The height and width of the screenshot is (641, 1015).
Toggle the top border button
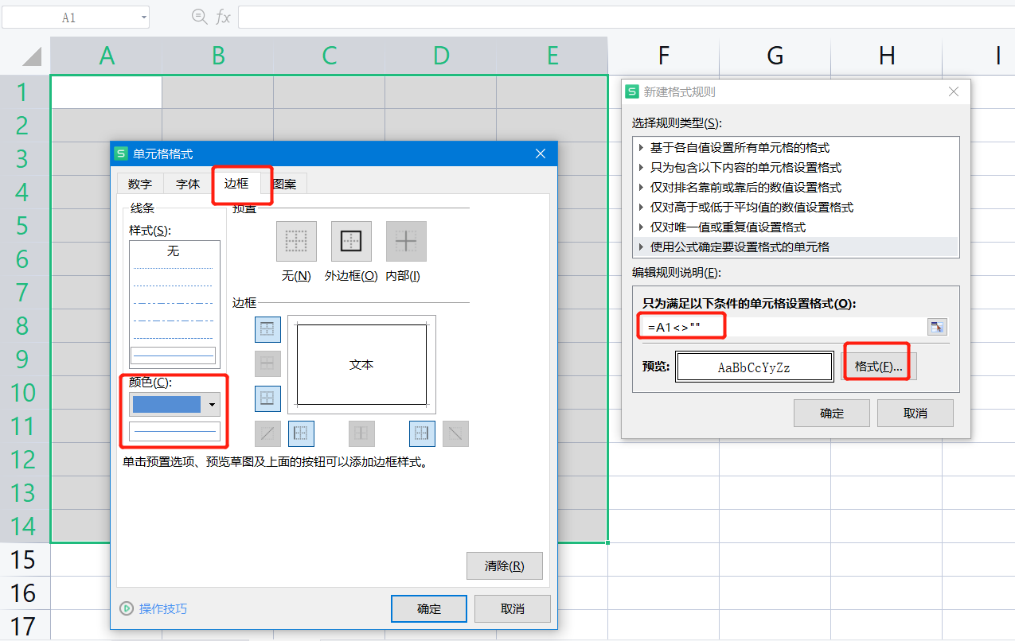click(x=267, y=329)
